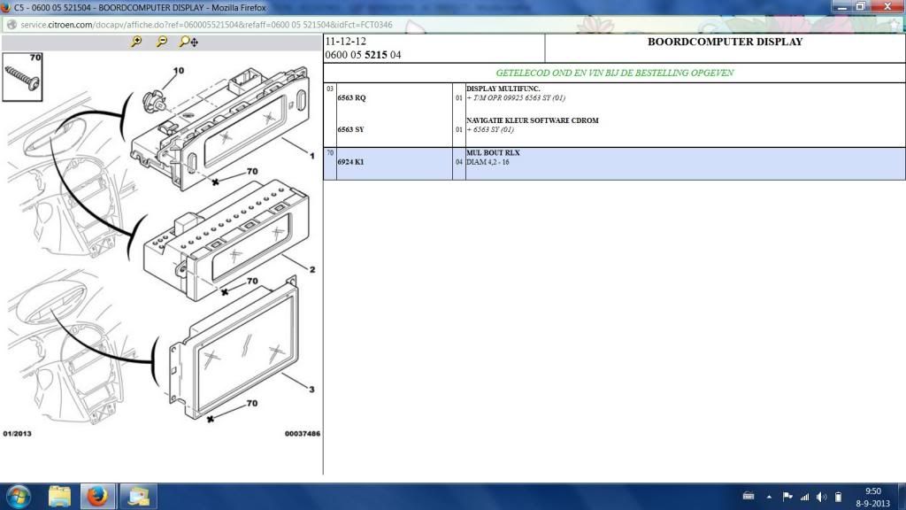The height and width of the screenshot is (510, 906).
Task: Open File Explorer from the taskbar
Action: click(59, 497)
